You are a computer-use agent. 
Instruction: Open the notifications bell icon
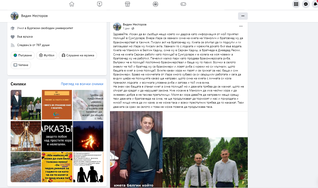(x=315, y=4)
